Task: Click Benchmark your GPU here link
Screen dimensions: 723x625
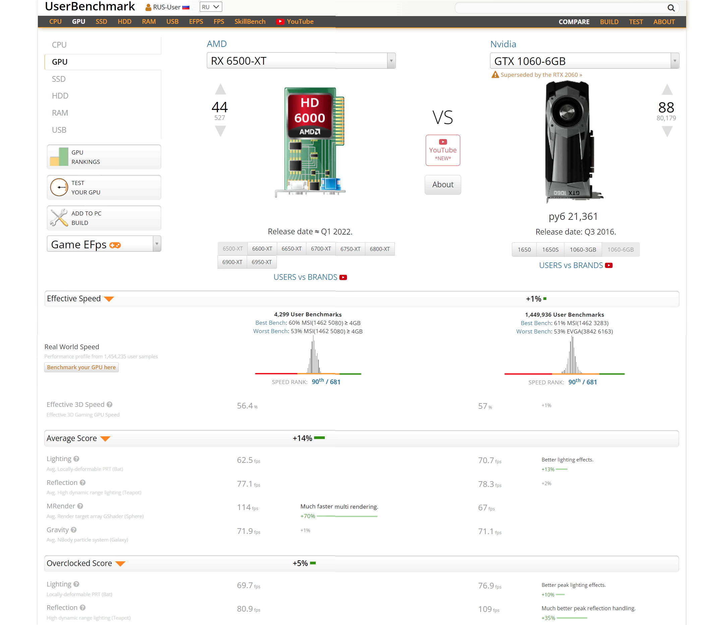Action: tap(81, 367)
